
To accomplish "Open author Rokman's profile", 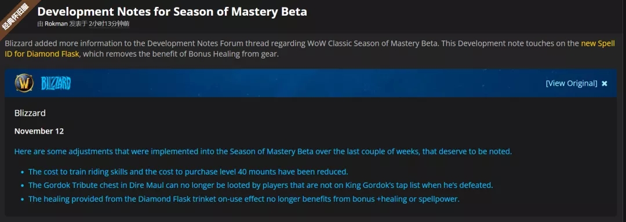I will [56, 24].
